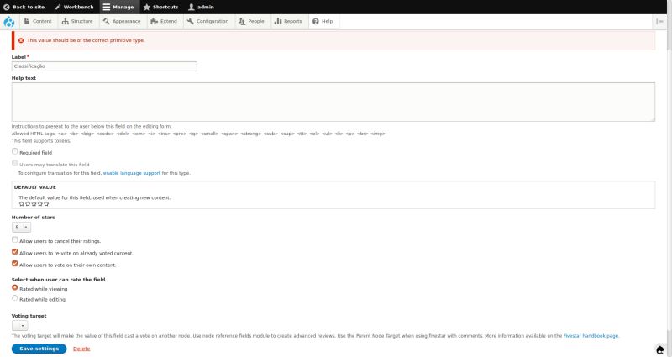The height and width of the screenshot is (357, 672).
Task: Click the Workbench toolbar link
Action: point(74,7)
